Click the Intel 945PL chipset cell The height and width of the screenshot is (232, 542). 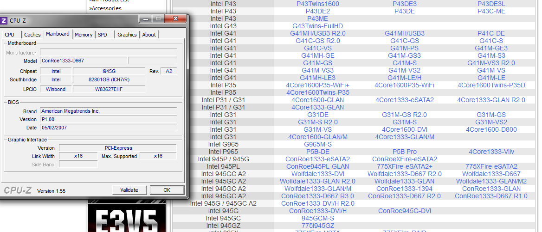[223, 166]
